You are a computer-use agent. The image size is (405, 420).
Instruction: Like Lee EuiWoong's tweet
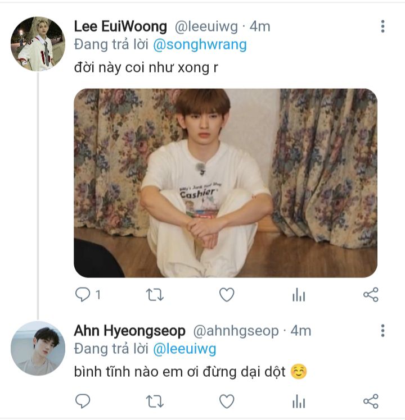click(x=226, y=294)
